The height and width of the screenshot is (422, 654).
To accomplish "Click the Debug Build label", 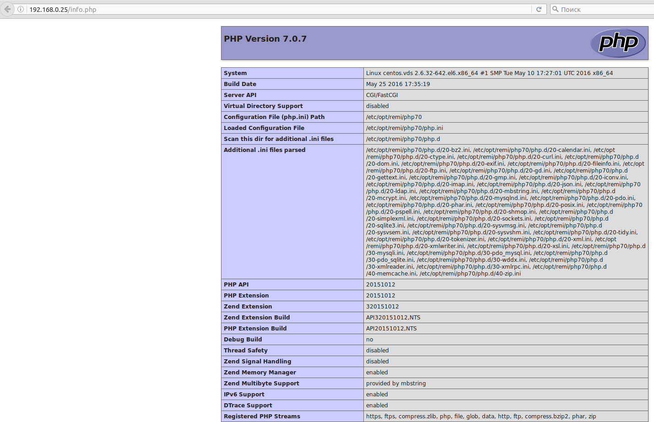I will click(x=243, y=340).
